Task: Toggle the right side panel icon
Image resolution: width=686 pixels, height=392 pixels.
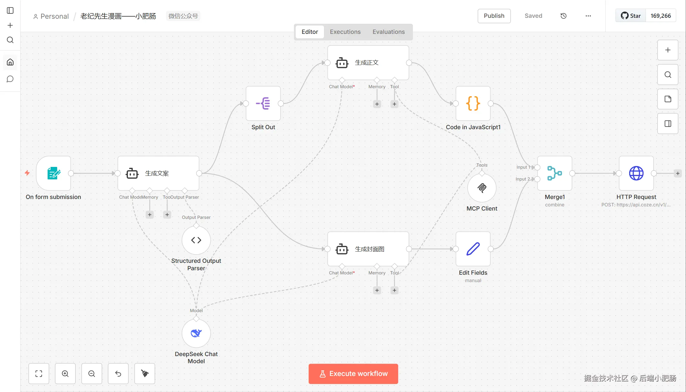Action: coord(668,124)
